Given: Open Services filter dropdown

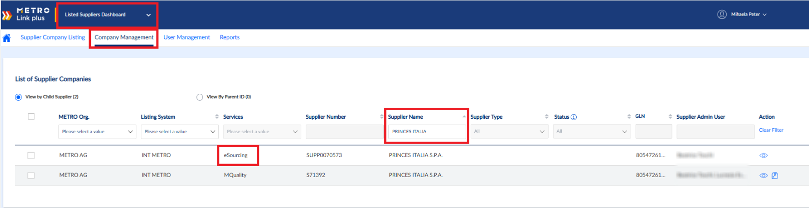Looking at the screenshot, I should click(262, 132).
